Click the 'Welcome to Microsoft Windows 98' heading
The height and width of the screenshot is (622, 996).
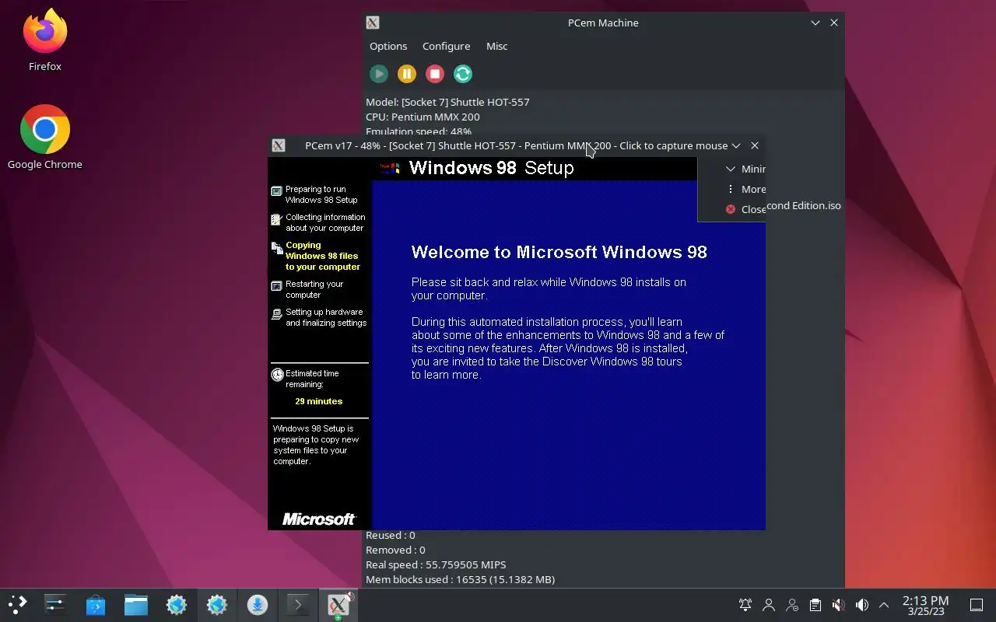tap(559, 252)
